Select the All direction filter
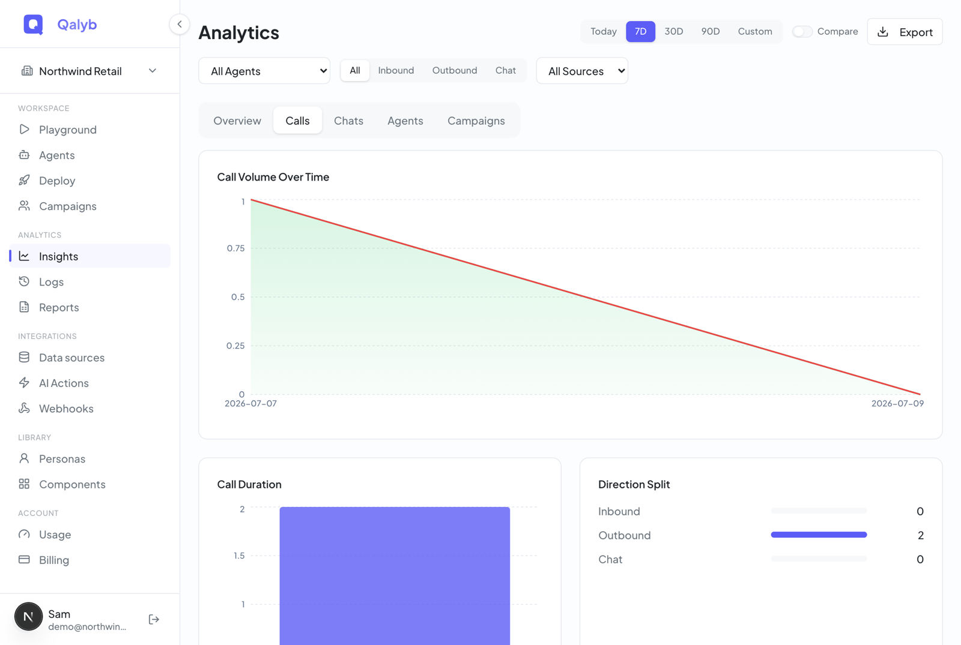The width and height of the screenshot is (961, 645). 355,70
